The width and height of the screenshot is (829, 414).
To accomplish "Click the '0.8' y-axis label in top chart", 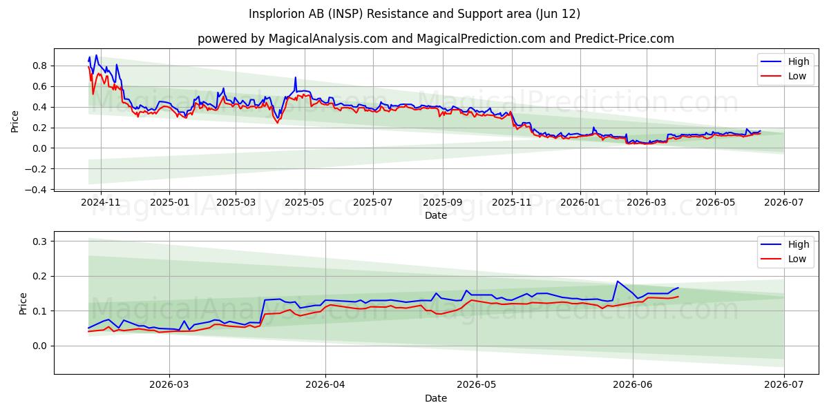I will (x=41, y=66).
